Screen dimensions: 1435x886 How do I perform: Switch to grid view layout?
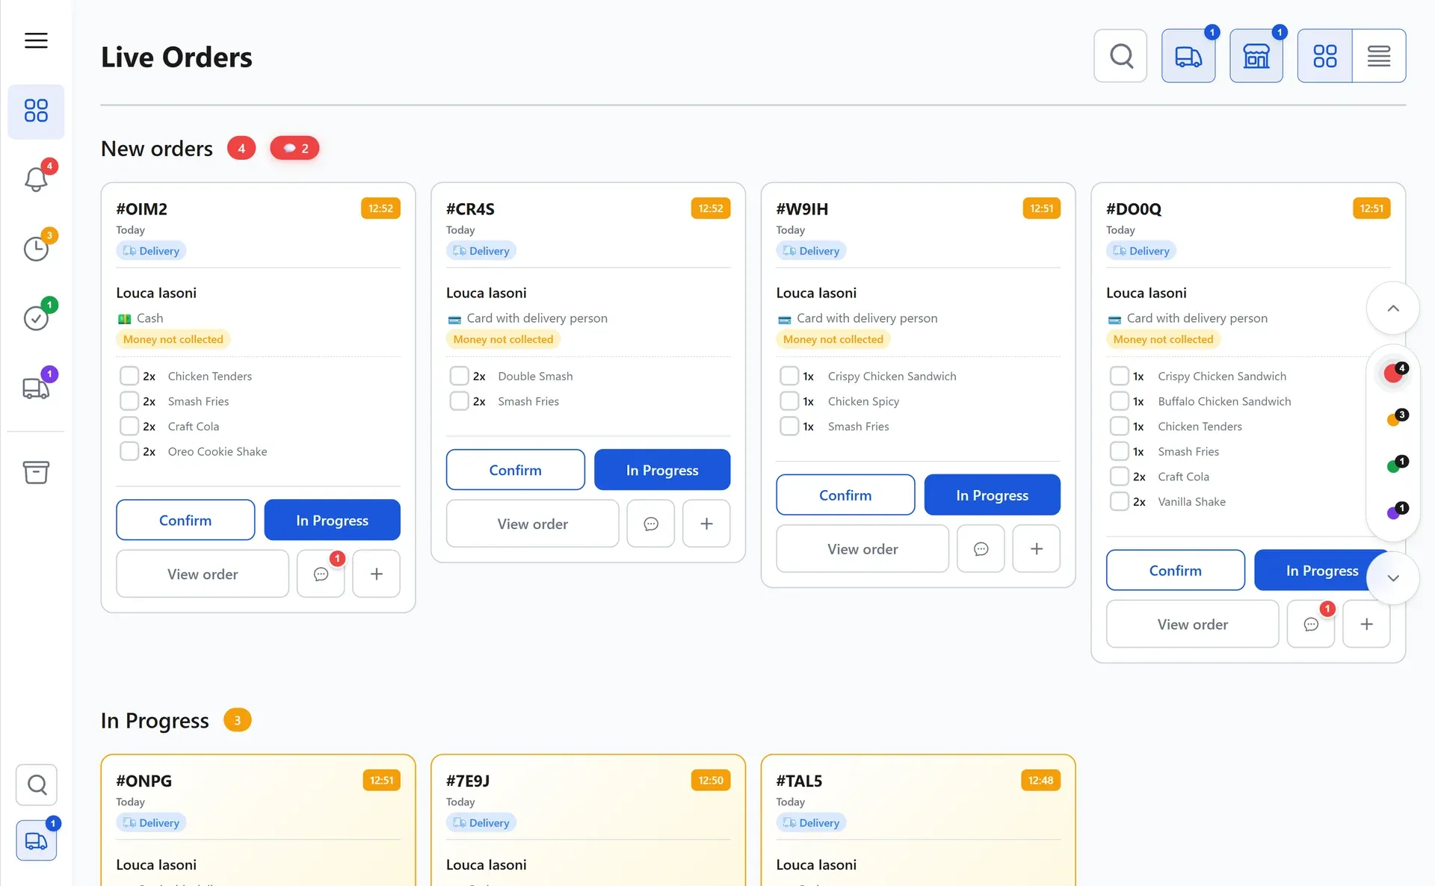(1324, 56)
